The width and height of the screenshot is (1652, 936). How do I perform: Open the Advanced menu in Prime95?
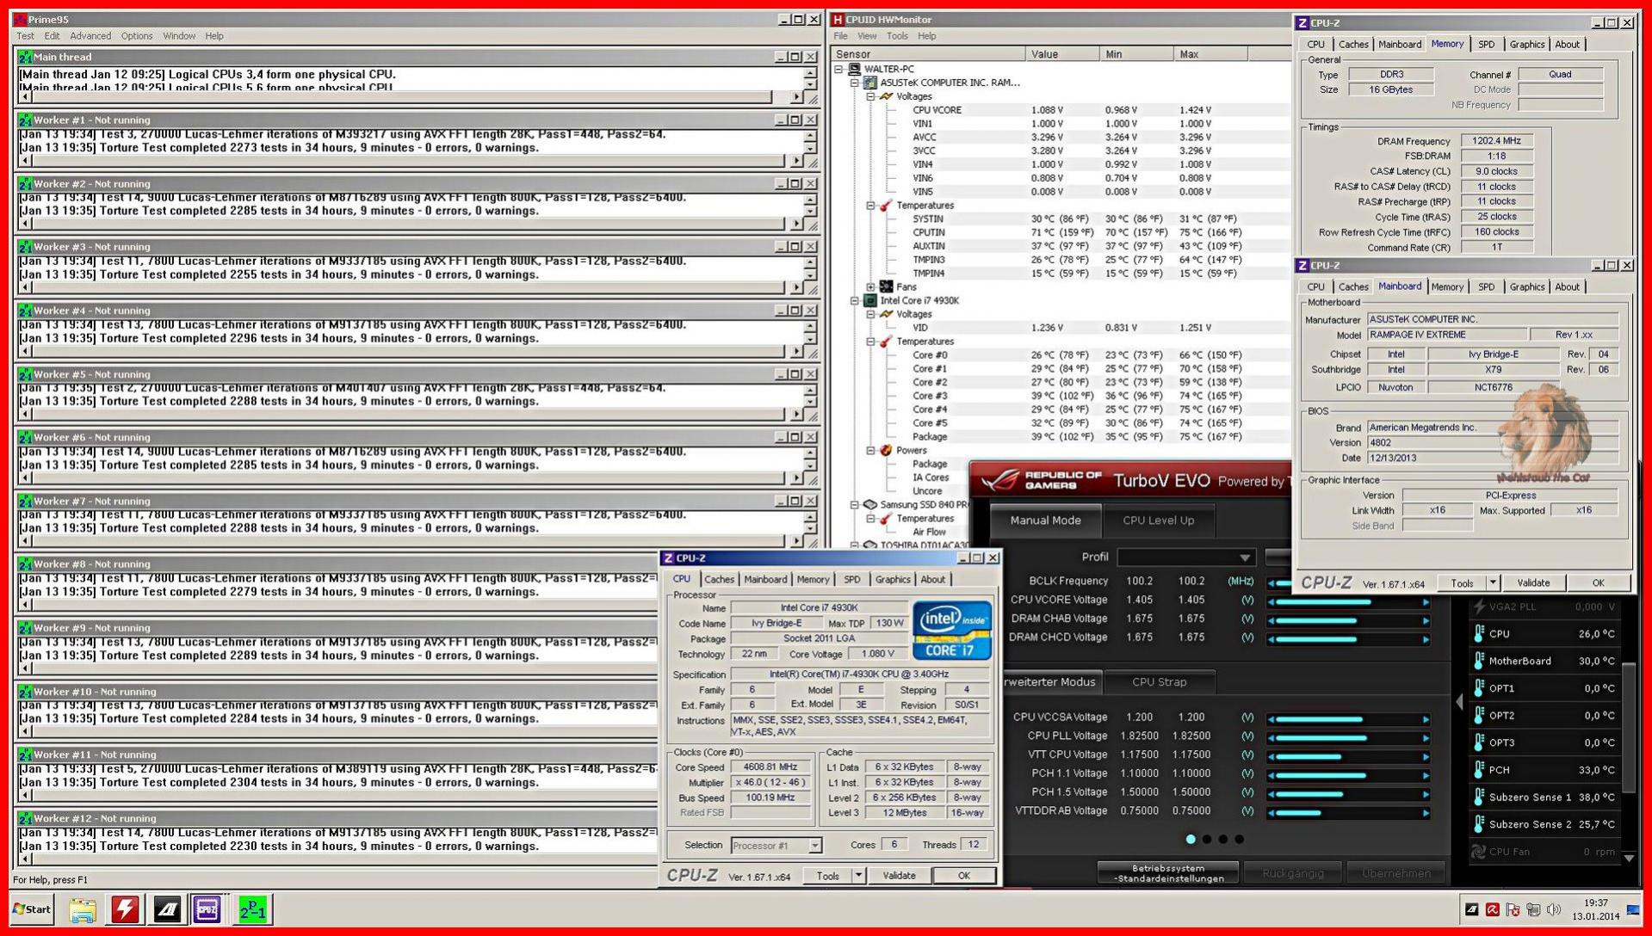pos(90,36)
